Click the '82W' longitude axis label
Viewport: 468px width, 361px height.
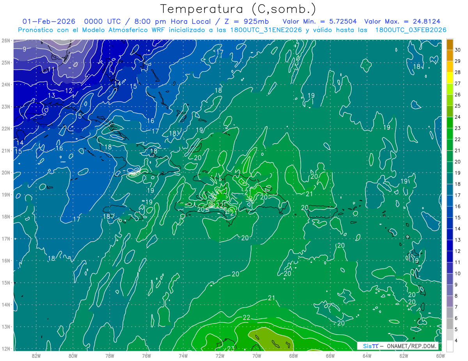point(36,356)
